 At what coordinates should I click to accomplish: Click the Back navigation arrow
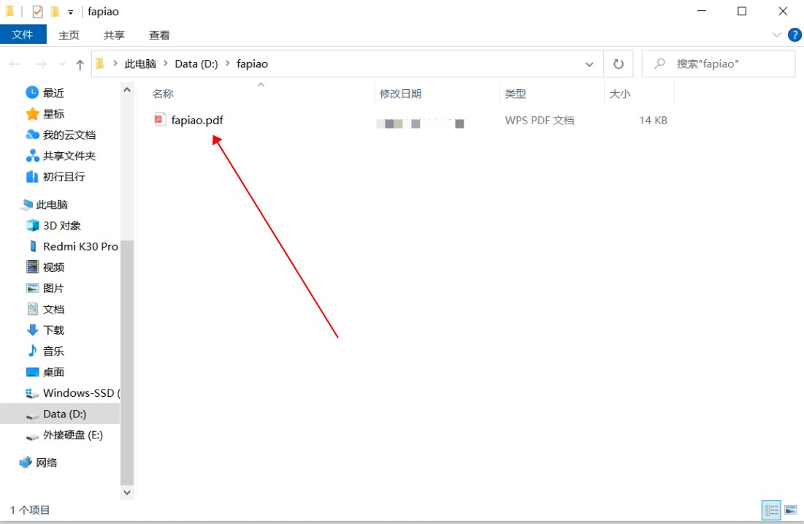pos(15,64)
